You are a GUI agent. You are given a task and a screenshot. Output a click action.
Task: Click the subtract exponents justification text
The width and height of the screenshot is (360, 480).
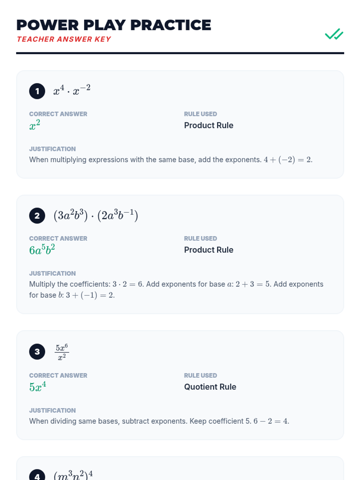(x=159, y=421)
